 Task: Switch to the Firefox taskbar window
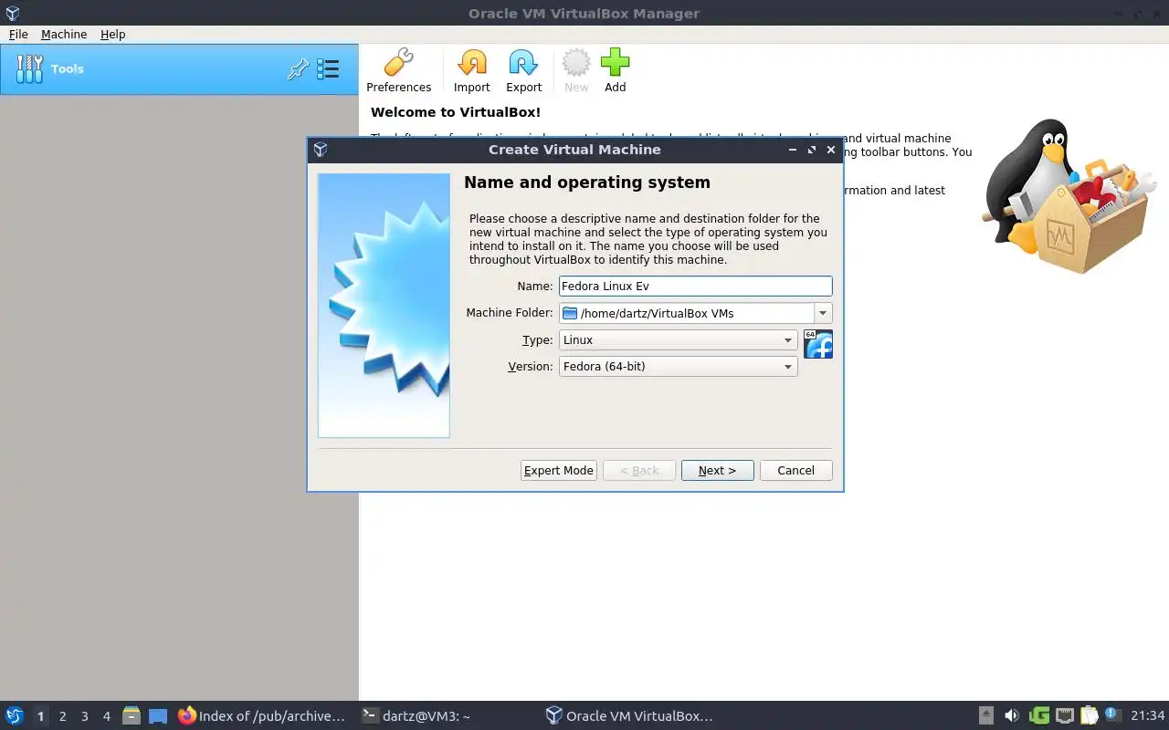pyautogui.click(x=261, y=716)
